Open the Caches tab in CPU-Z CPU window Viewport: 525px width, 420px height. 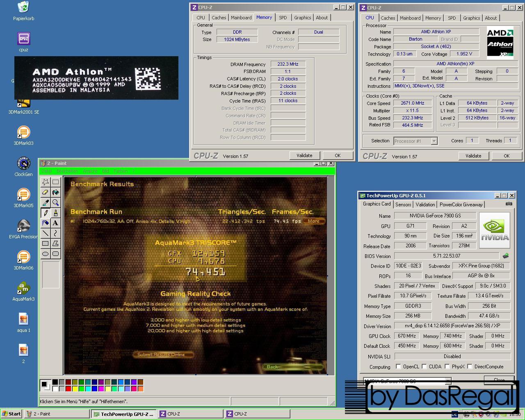click(388, 18)
